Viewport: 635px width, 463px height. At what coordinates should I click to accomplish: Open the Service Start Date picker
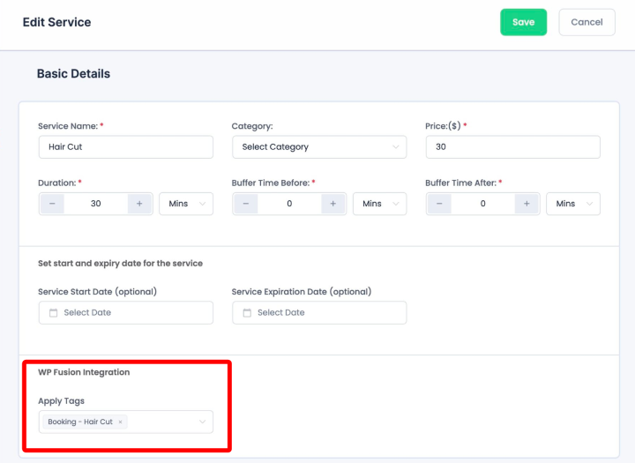click(x=126, y=313)
